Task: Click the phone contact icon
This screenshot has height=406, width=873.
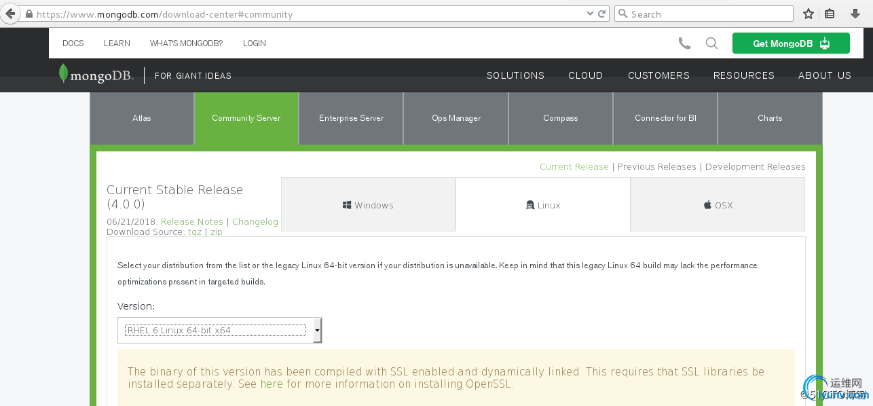Action: (684, 43)
